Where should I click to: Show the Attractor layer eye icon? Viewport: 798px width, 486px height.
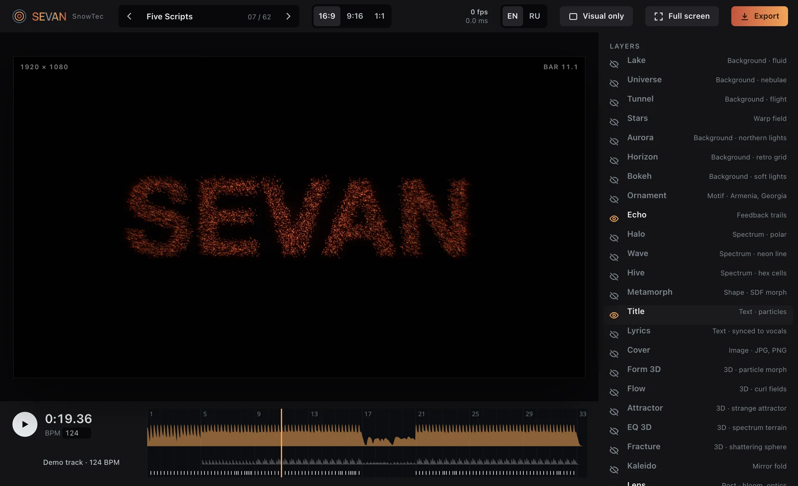(x=614, y=412)
